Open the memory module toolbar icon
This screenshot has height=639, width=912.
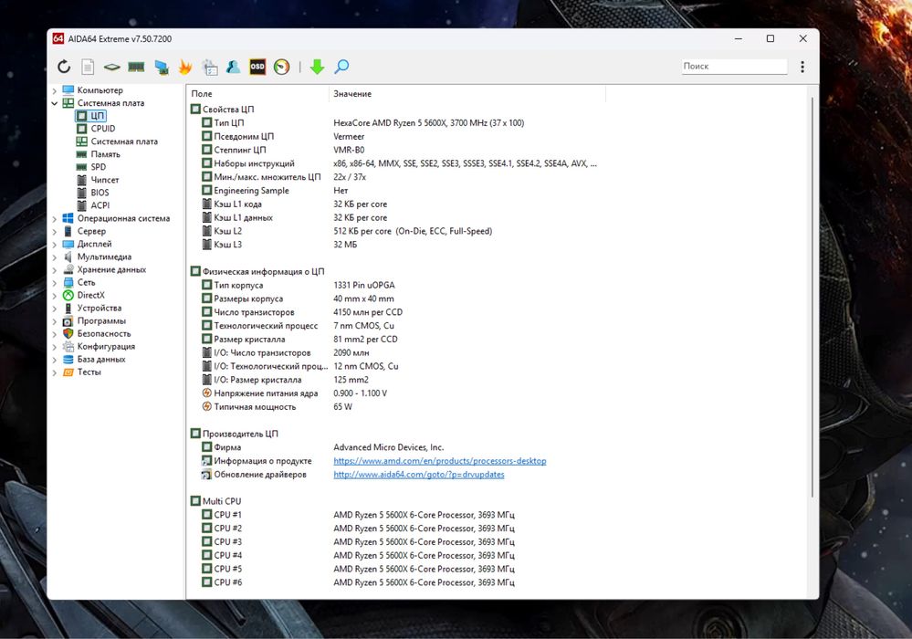click(136, 67)
